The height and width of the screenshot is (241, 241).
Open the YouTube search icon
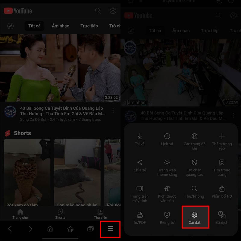98,11
